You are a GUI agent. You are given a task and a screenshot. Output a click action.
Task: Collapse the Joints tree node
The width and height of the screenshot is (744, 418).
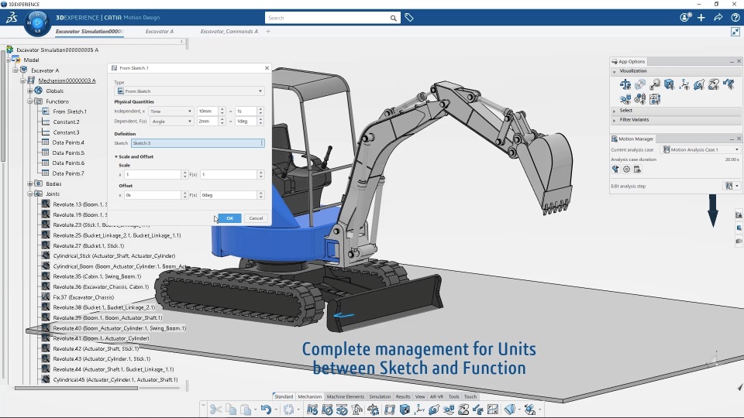coord(30,194)
